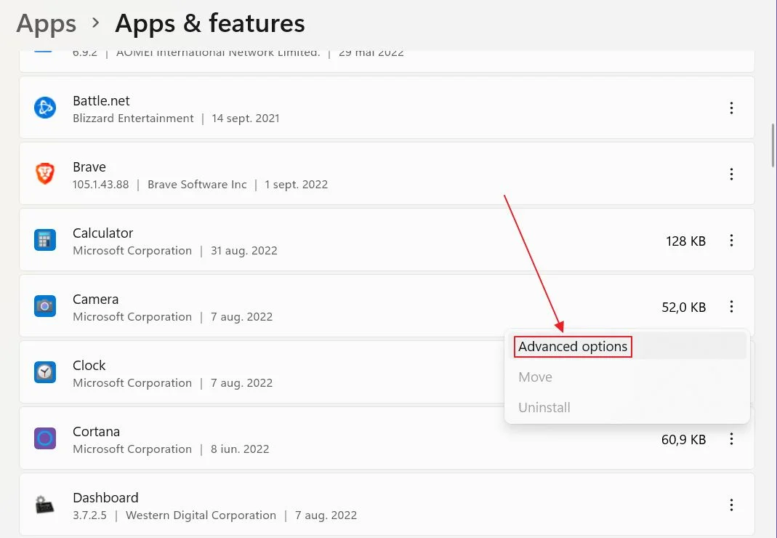Click the Clock app icon

(x=44, y=372)
